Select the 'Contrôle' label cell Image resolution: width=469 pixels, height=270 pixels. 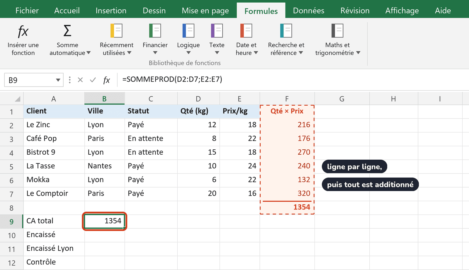pos(54,263)
